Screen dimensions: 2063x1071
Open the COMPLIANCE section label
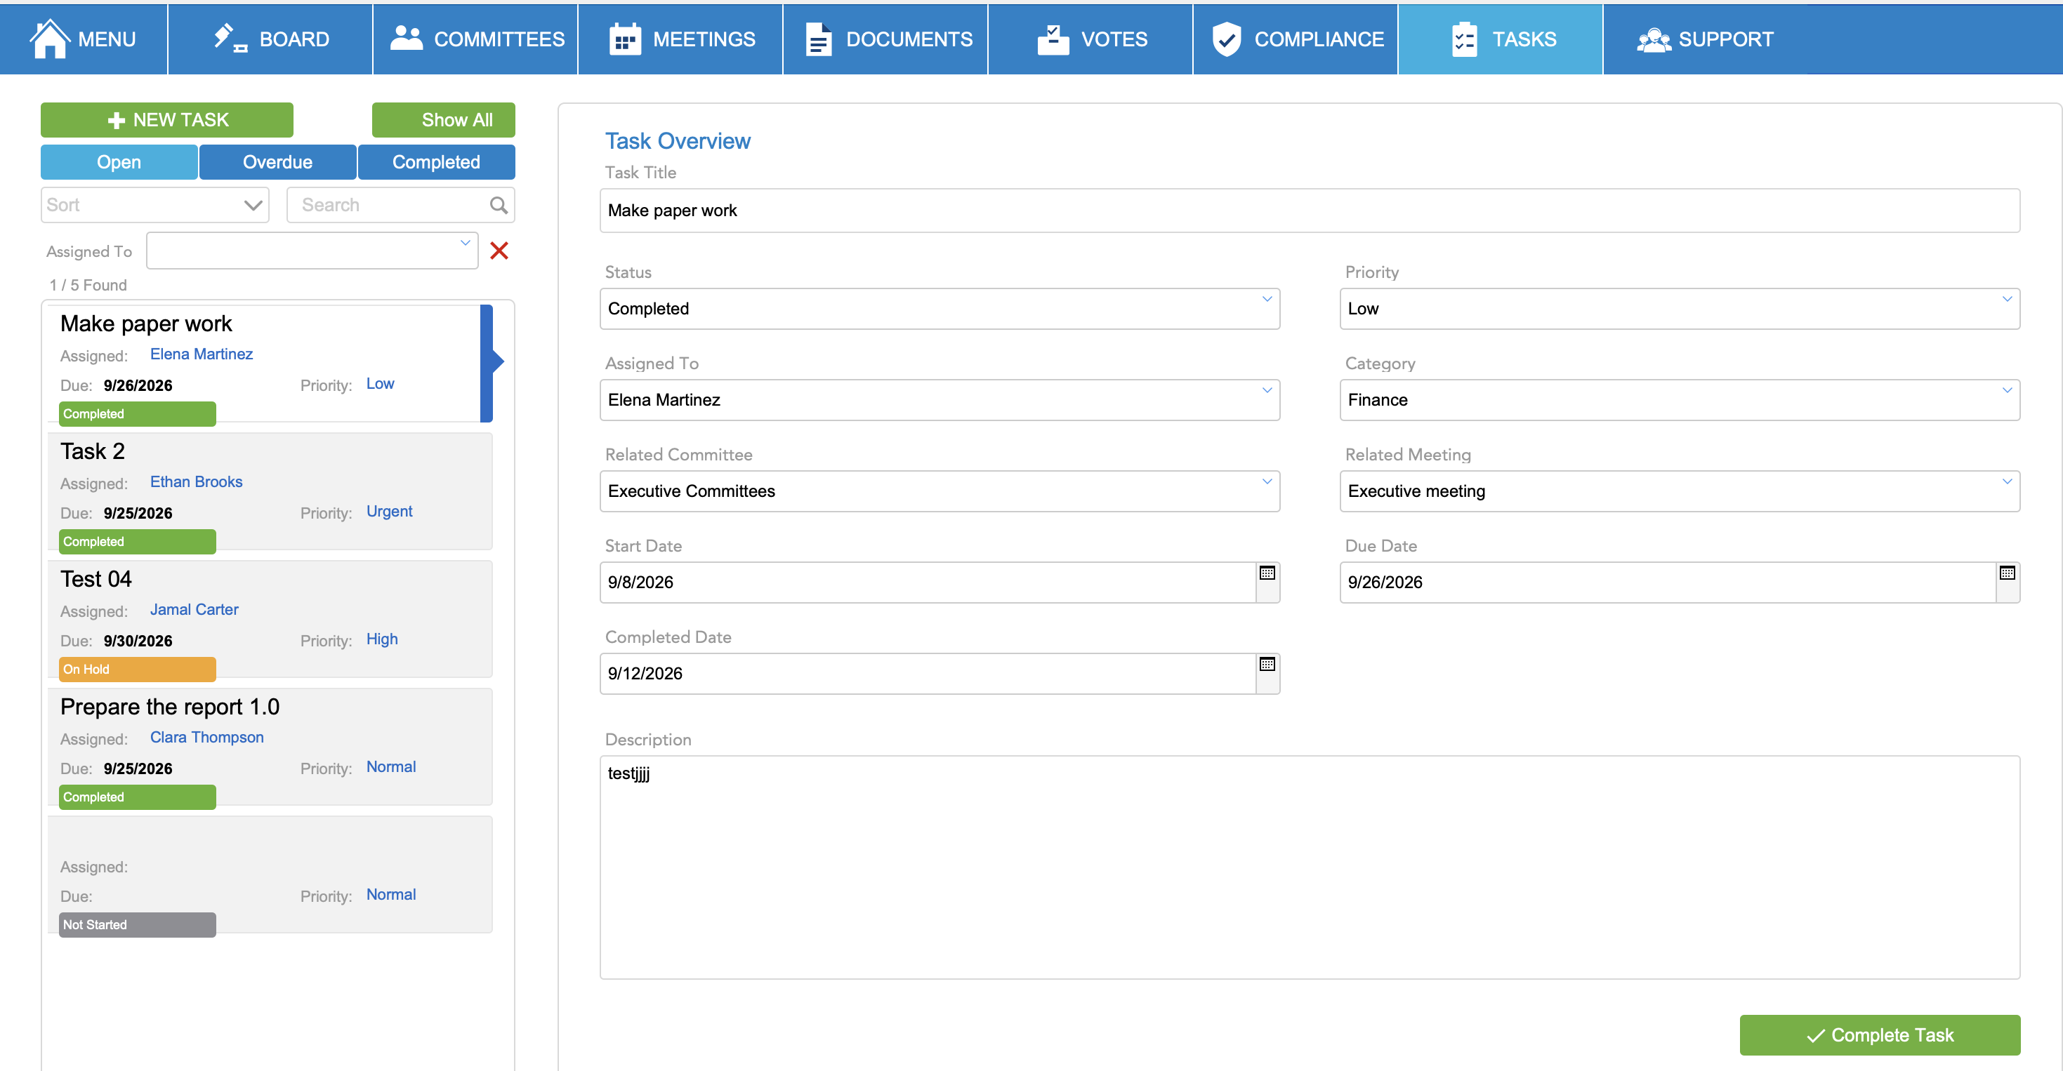(x=1319, y=39)
